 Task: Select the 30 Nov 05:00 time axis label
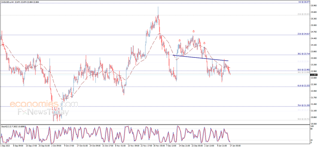tap(159, 145)
